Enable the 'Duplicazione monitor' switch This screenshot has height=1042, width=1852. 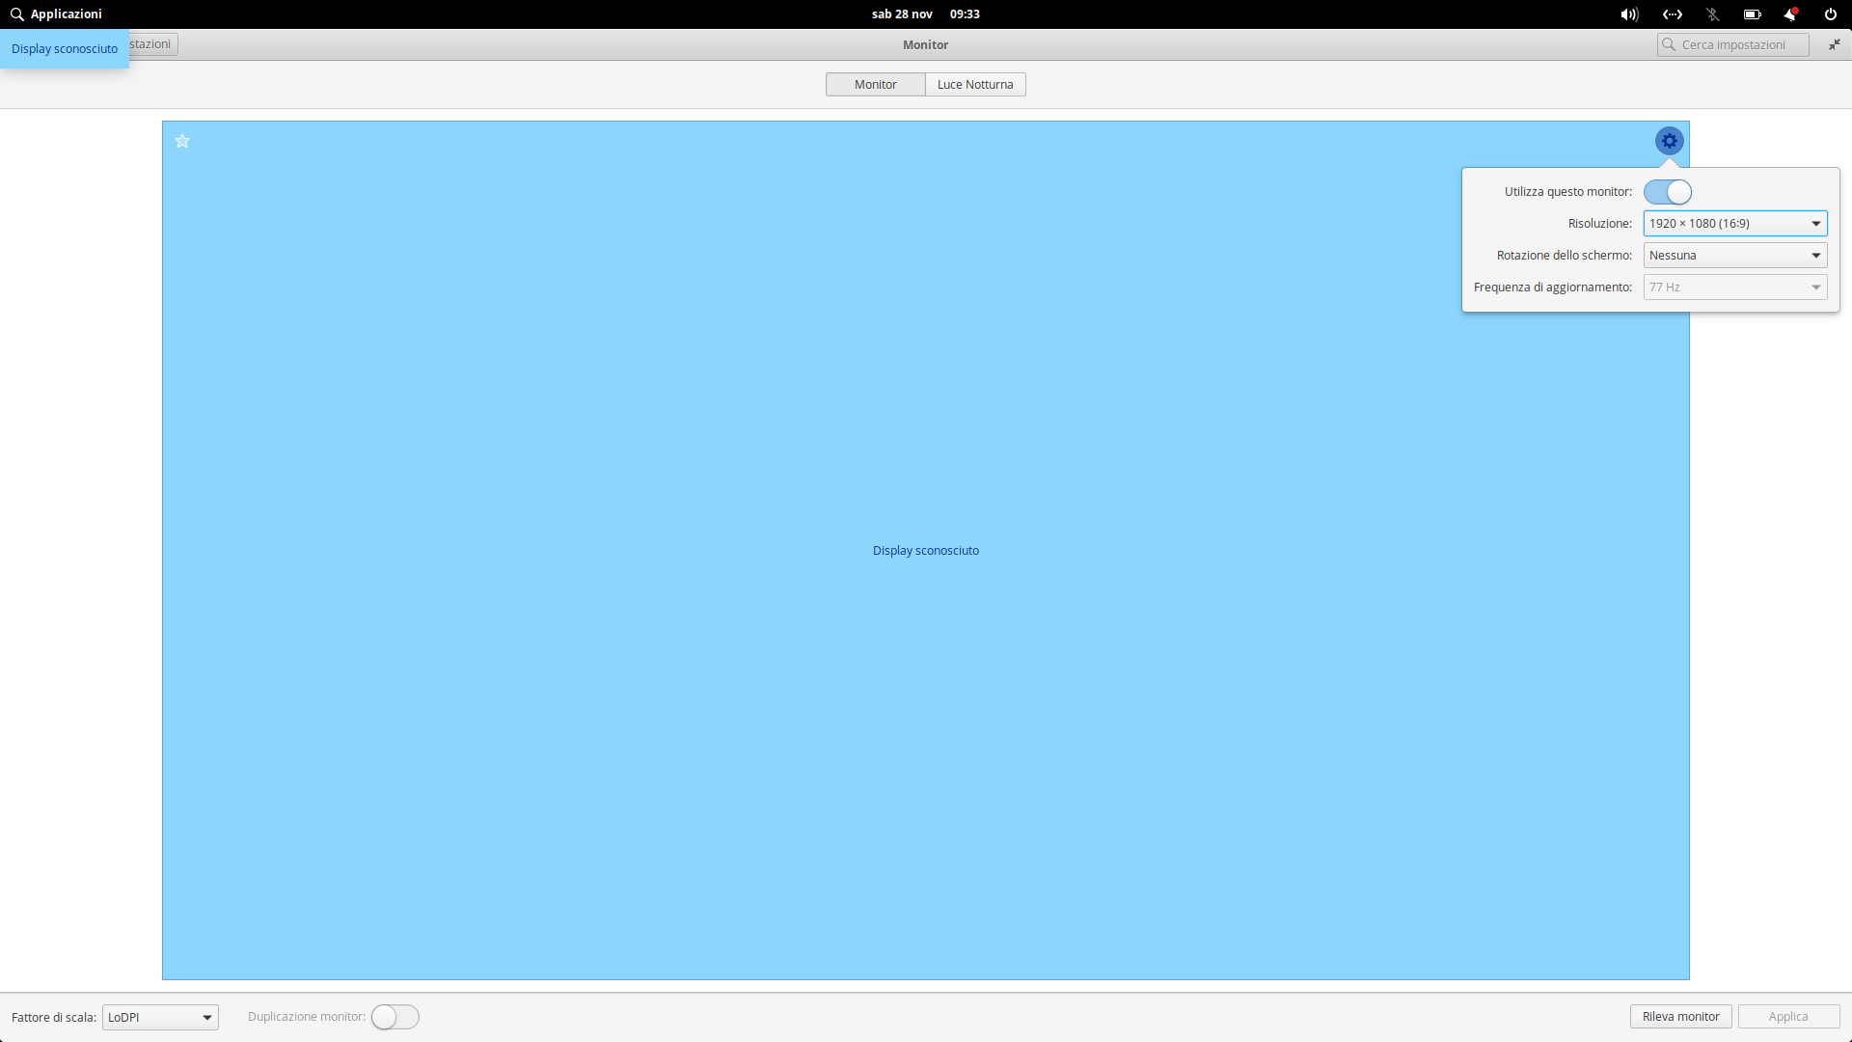pos(395,1017)
